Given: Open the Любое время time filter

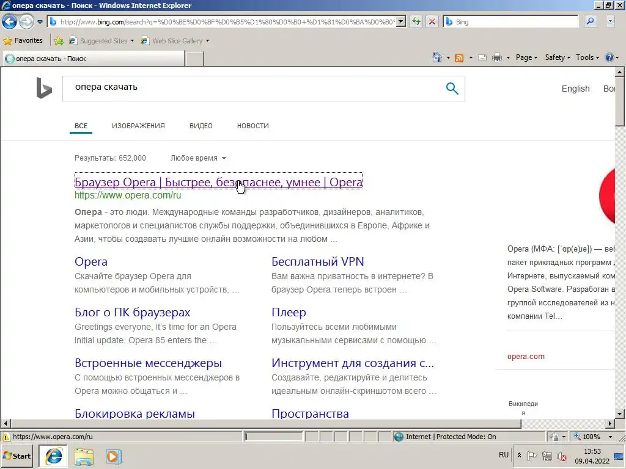Looking at the screenshot, I should 199,158.
